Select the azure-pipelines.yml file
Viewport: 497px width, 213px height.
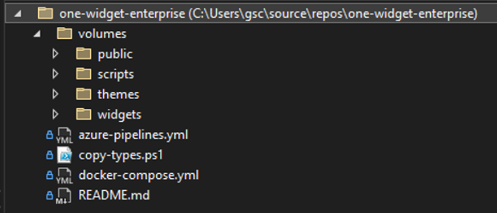134,135
